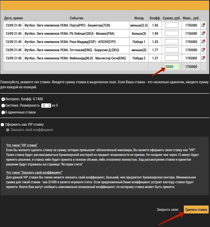Click the amount field for Real Madrid - APOEL
210x227 pixels.
172,42
